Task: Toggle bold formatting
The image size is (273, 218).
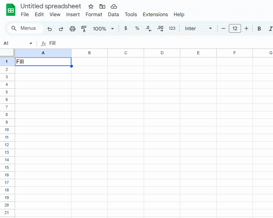Action: (x=259, y=28)
